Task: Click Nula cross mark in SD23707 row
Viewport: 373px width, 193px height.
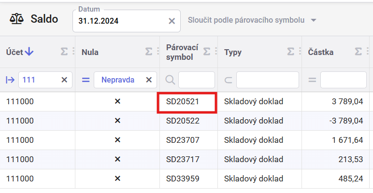Action: (117, 140)
